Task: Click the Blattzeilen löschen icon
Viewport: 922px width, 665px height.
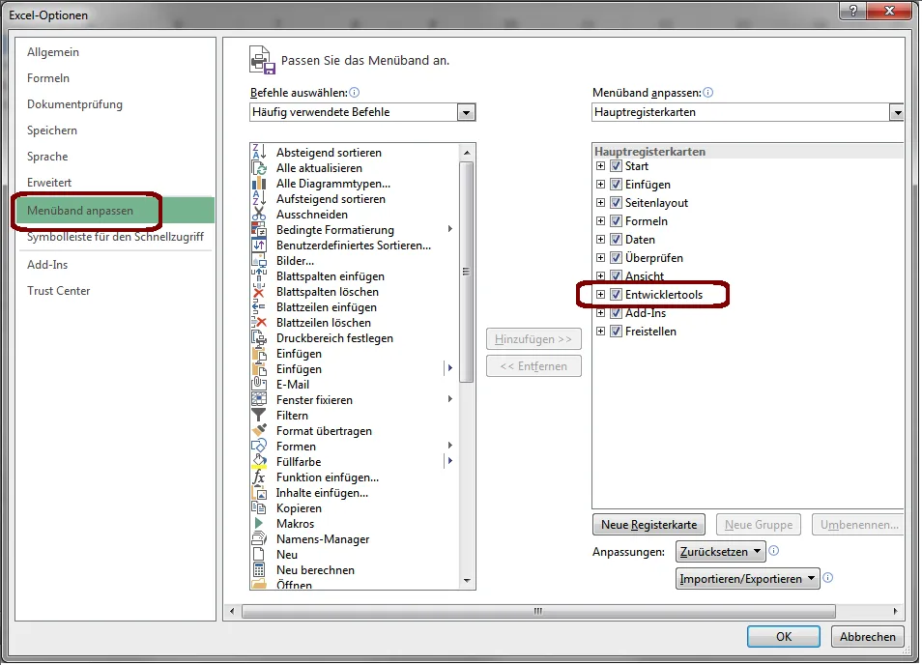Action: coord(258,323)
